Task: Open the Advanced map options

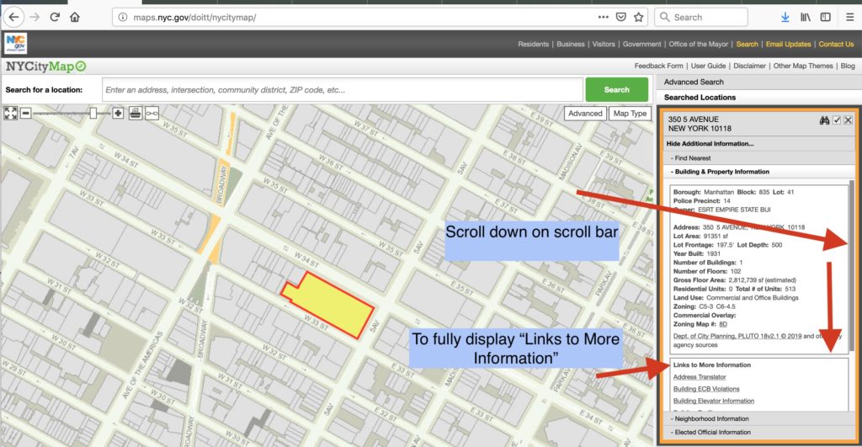Action: point(585,114)
